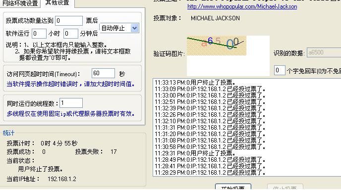Click the MICHAEL JACKSON 投票对象 text
The width and height of the screenshot is (341, 190).
tap(215, 18)
